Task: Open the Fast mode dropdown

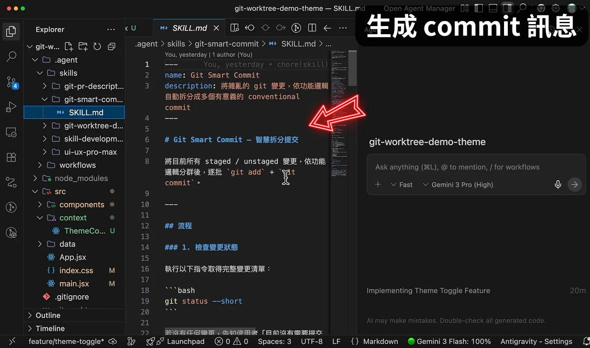Action: (402, 185)
